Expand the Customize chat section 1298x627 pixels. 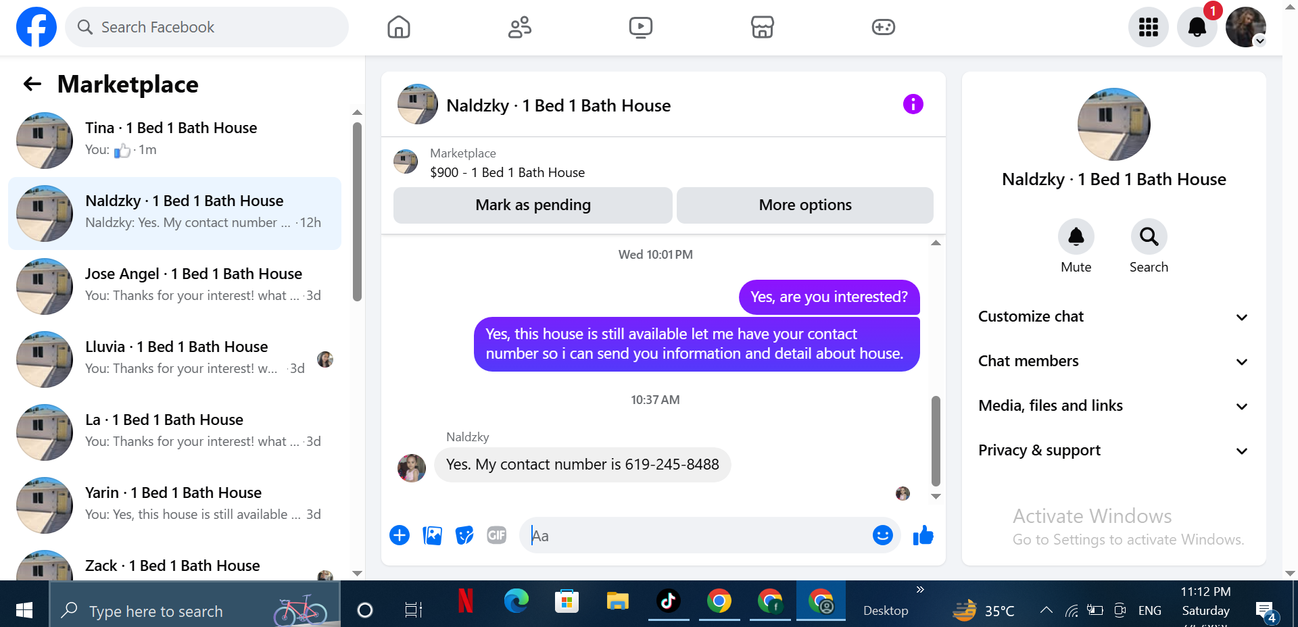pos(1113,317)
